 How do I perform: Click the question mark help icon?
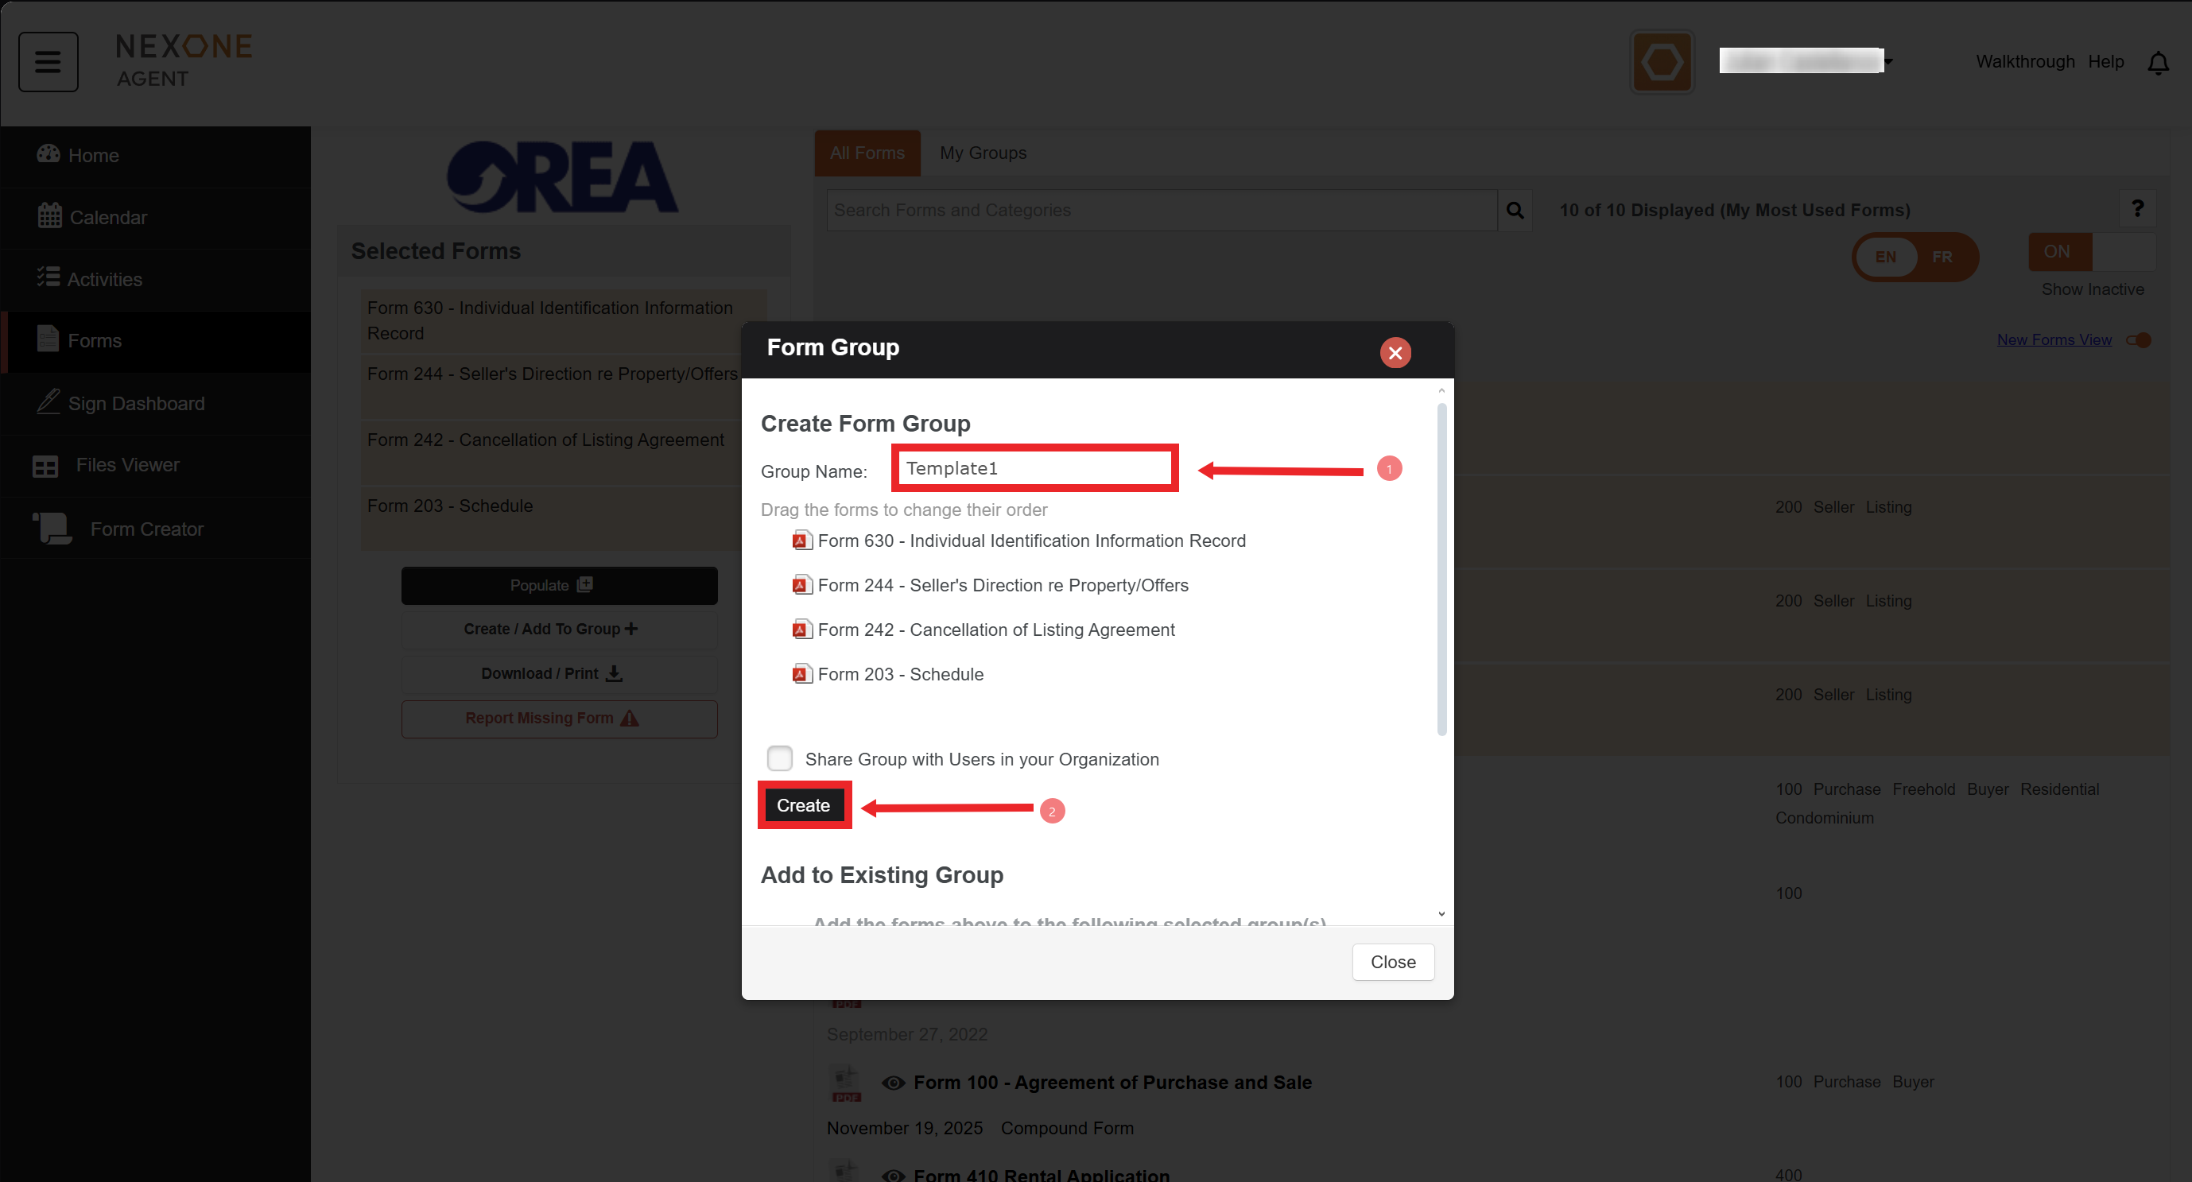point(2136,208)
